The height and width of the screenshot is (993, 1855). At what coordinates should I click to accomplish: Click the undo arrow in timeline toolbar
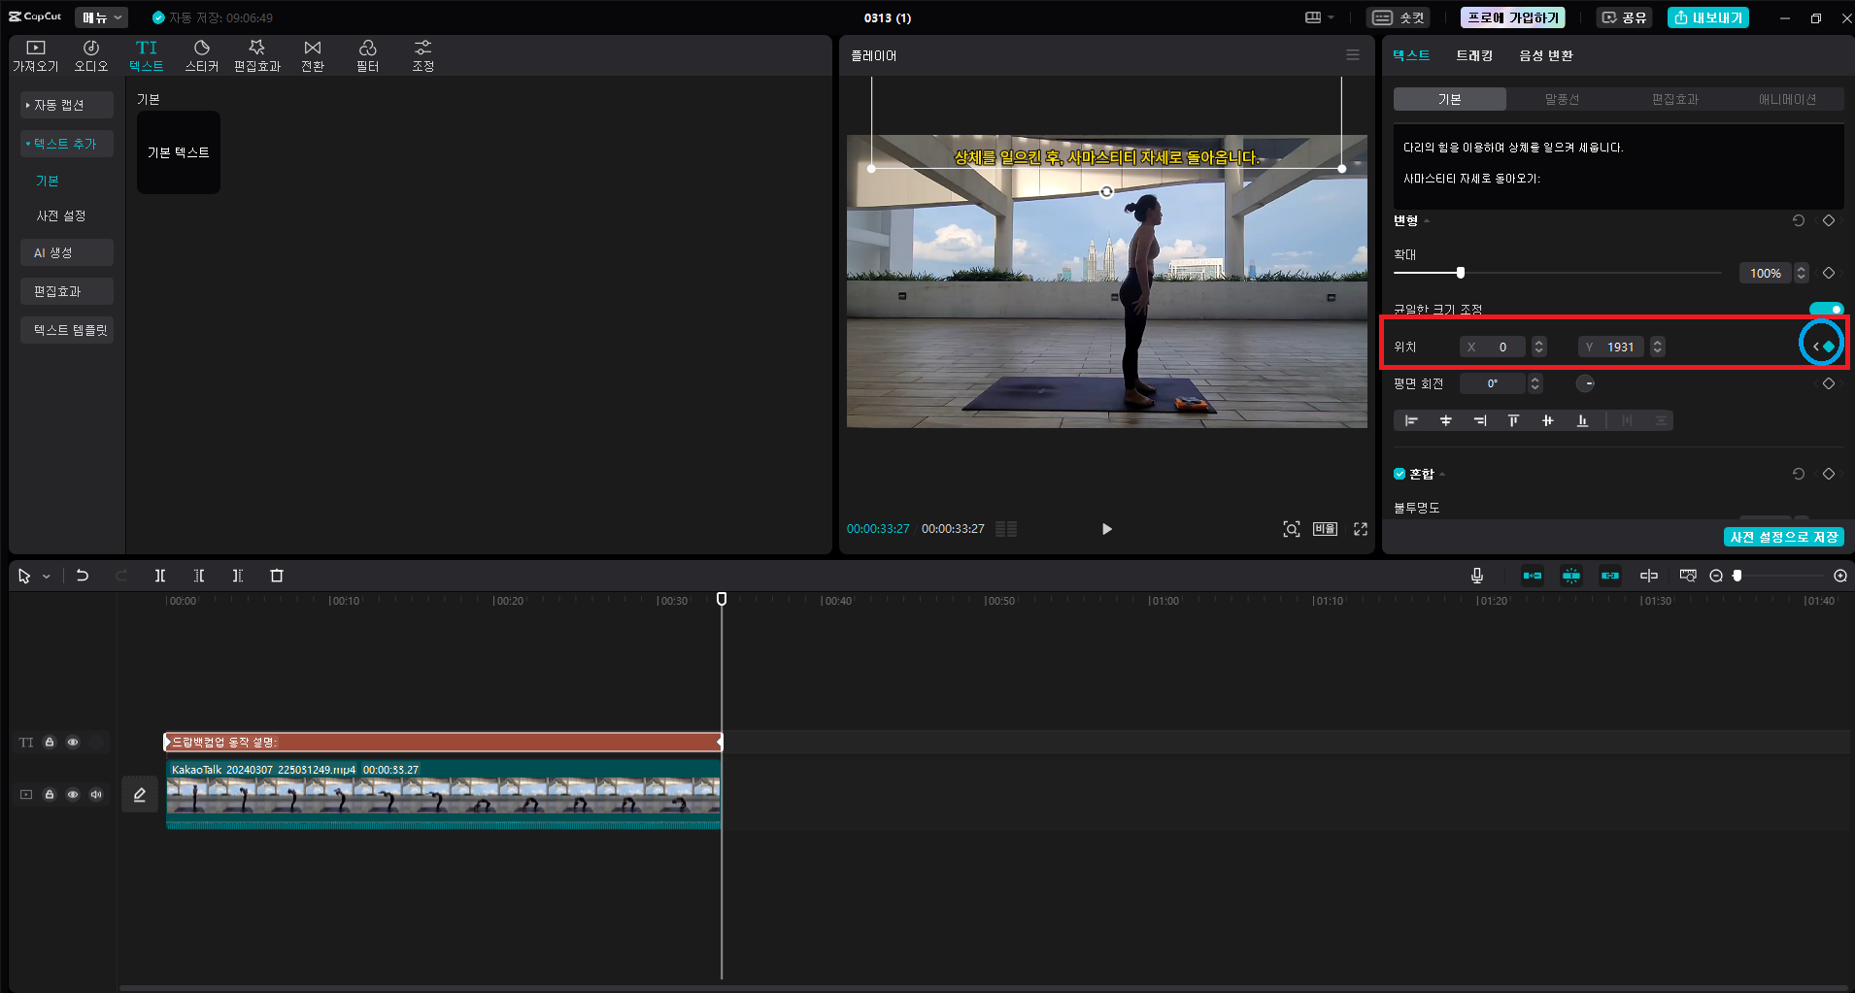(83, 576)
